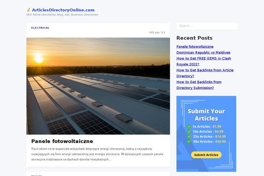Open How to Get Backlinks from Directory Submission post
The width and height of the screenshot is (264, 176).
tap(199, 85)
